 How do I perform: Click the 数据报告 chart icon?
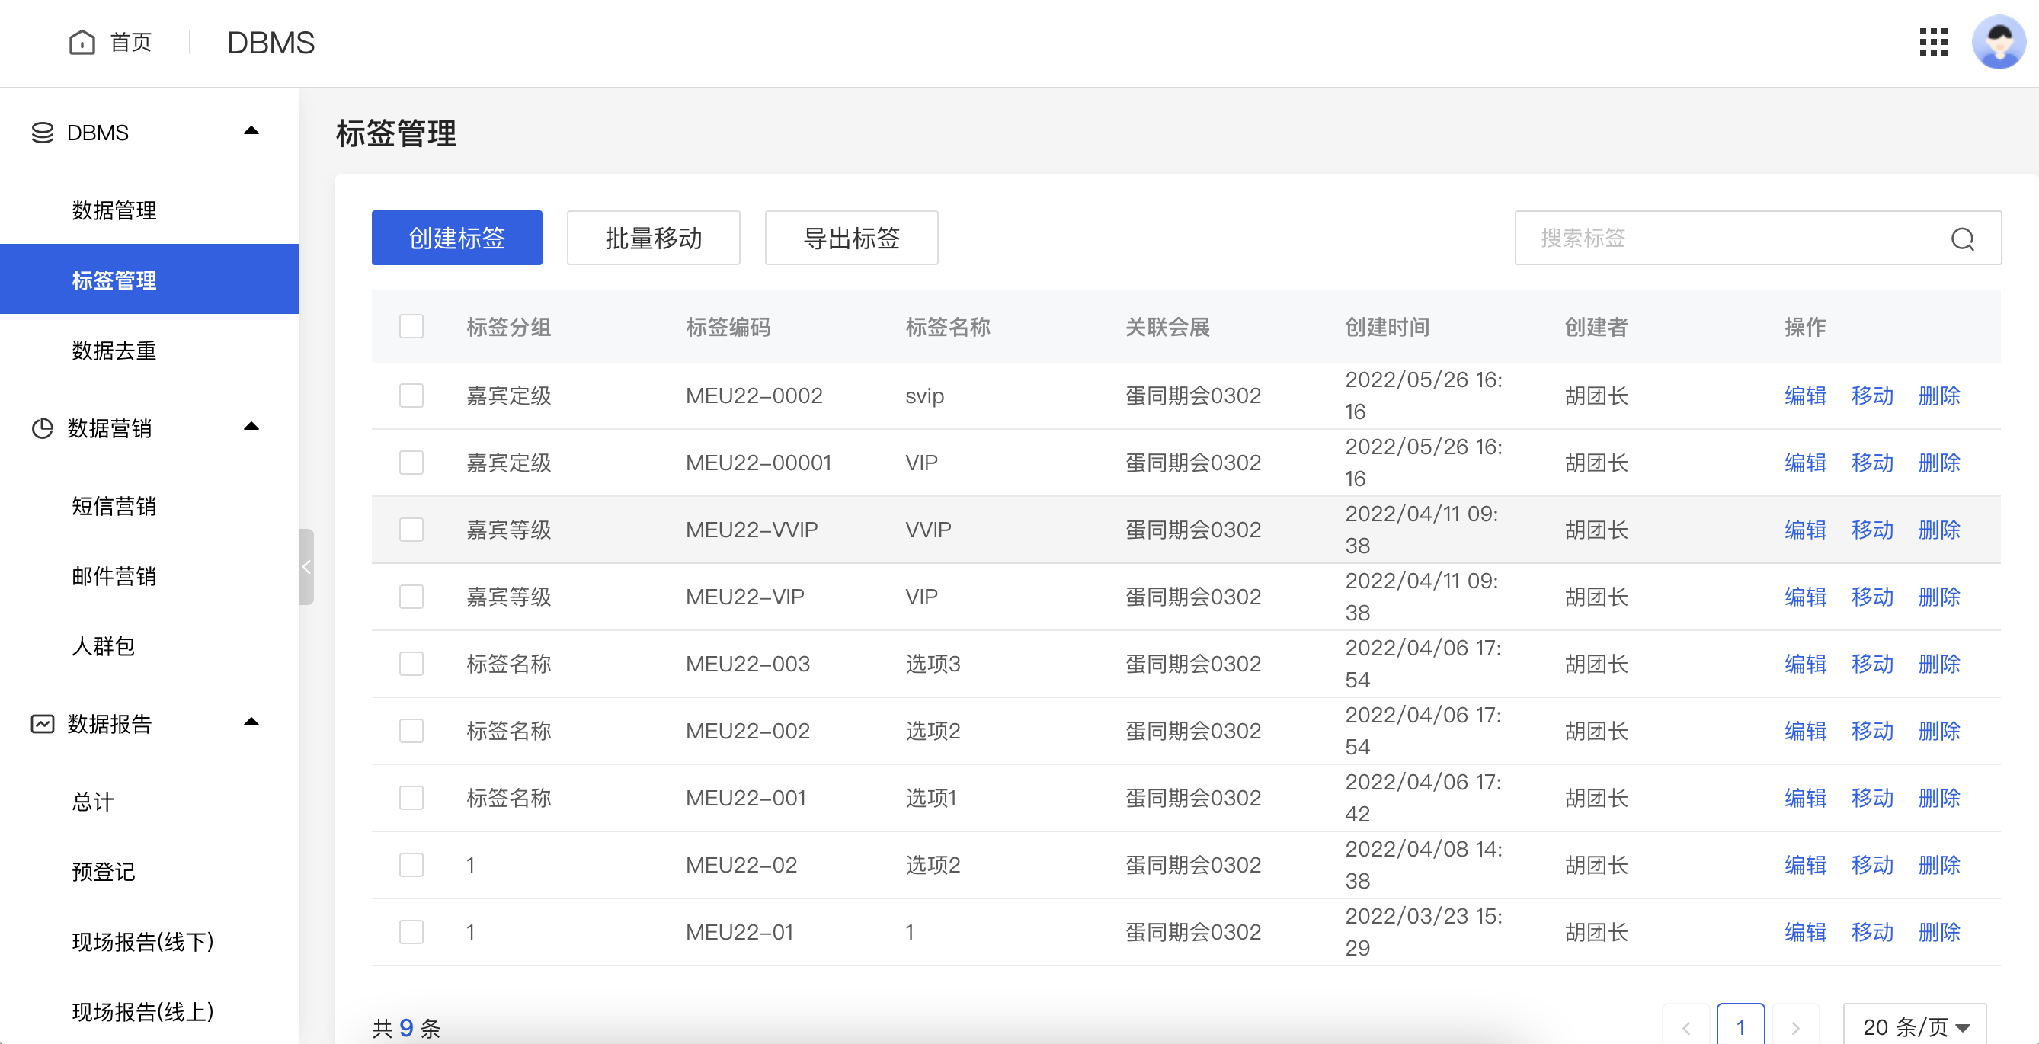coord(43,722)
